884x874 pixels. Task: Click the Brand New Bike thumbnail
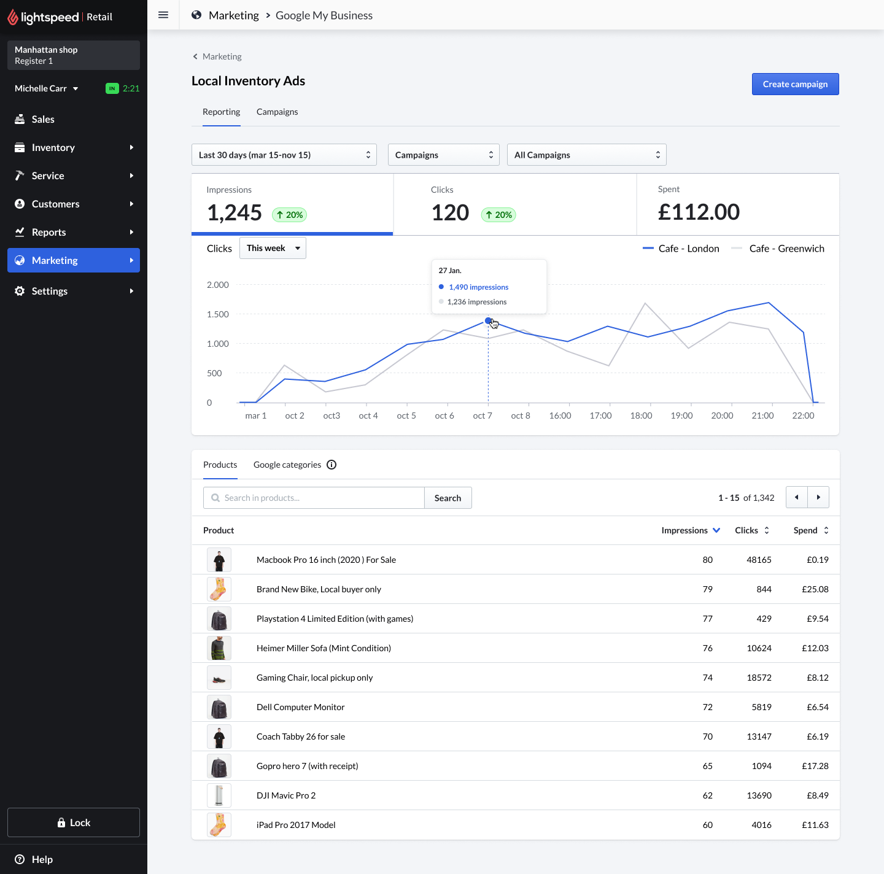(219, 589)
